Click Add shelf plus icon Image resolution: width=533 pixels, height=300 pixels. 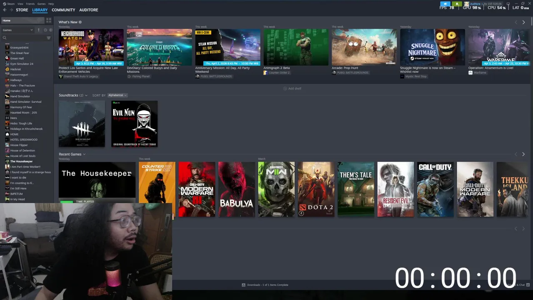pyautogui.click(x=285, y=88)
